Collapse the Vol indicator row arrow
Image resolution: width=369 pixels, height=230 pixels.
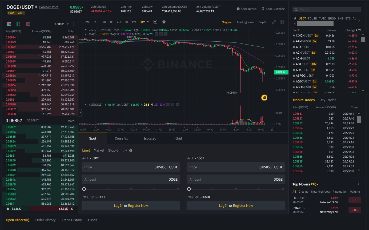[86, 105]
